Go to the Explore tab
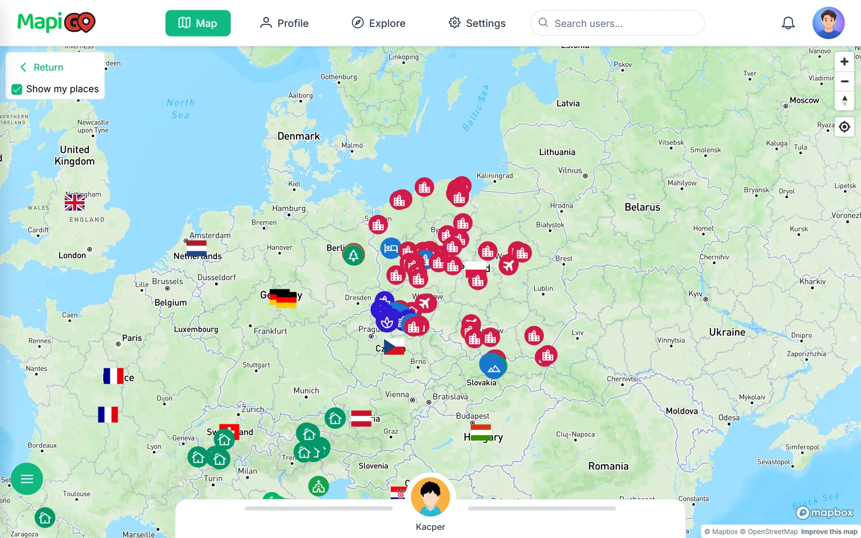 pyautogui.click(x=378, y=23)
